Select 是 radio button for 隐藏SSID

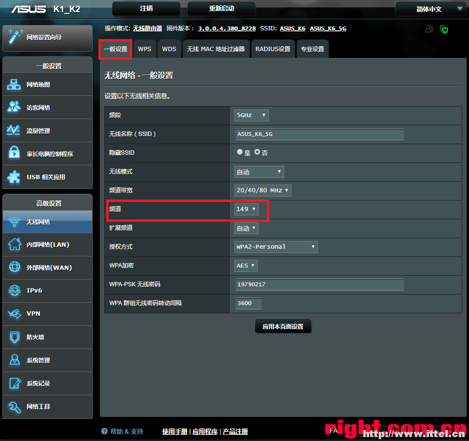240,152
